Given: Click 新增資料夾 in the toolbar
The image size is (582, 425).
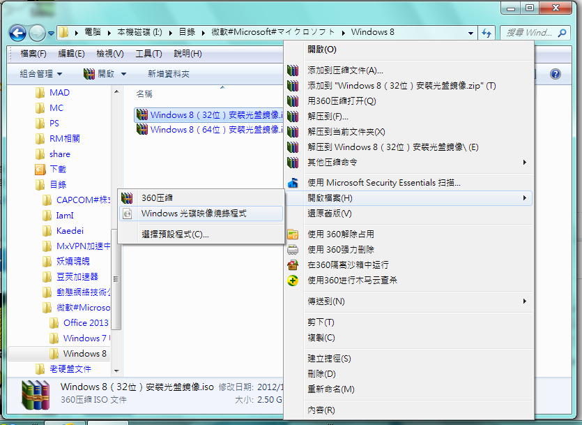Looking at the screenshot, I should (169, 74).
